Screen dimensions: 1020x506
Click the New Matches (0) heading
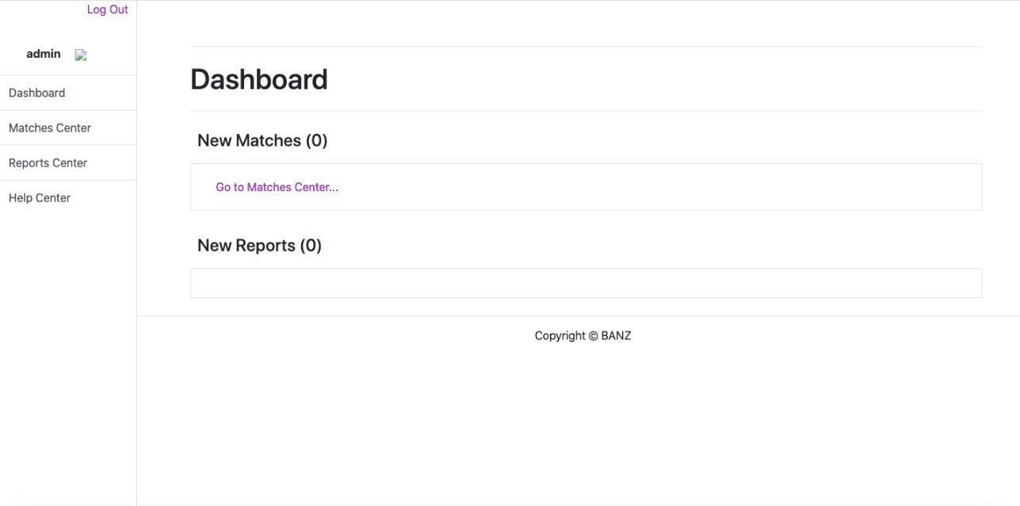tap(262, 140)
